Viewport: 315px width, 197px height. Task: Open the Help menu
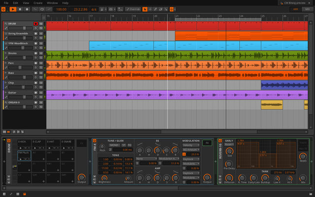(65, 3)
